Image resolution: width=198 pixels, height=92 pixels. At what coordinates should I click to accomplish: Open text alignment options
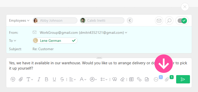click(72, 79)
